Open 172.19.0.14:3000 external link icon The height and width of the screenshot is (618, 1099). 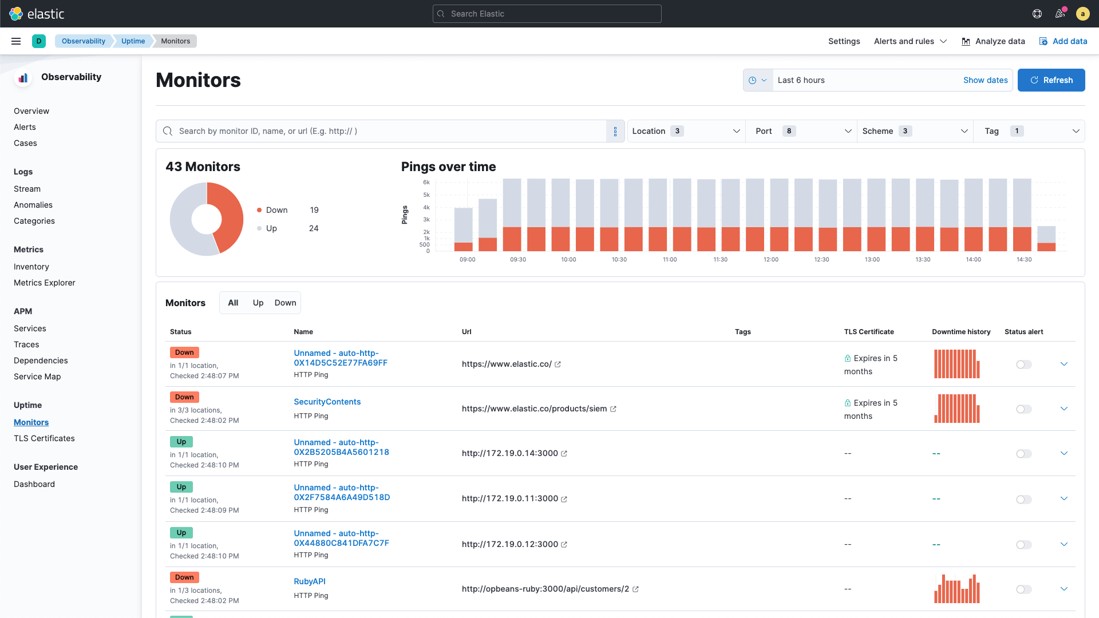pos(564,454)
